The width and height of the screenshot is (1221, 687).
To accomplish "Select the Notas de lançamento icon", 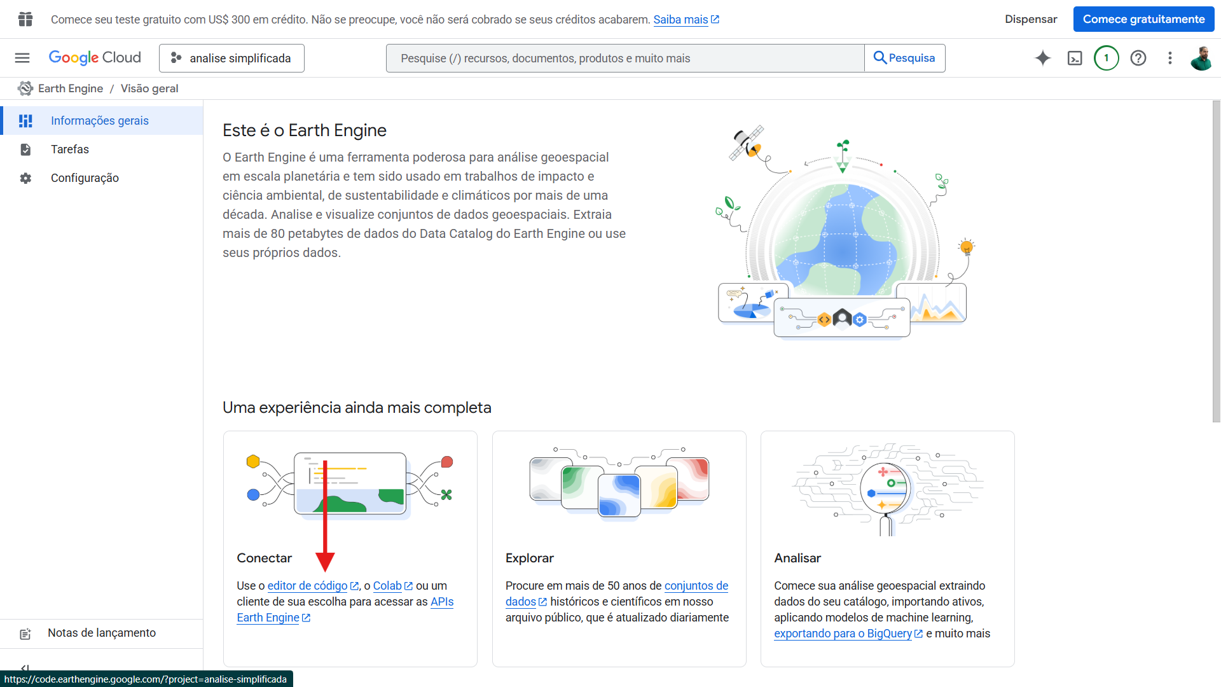I will (x=25, y=633).
